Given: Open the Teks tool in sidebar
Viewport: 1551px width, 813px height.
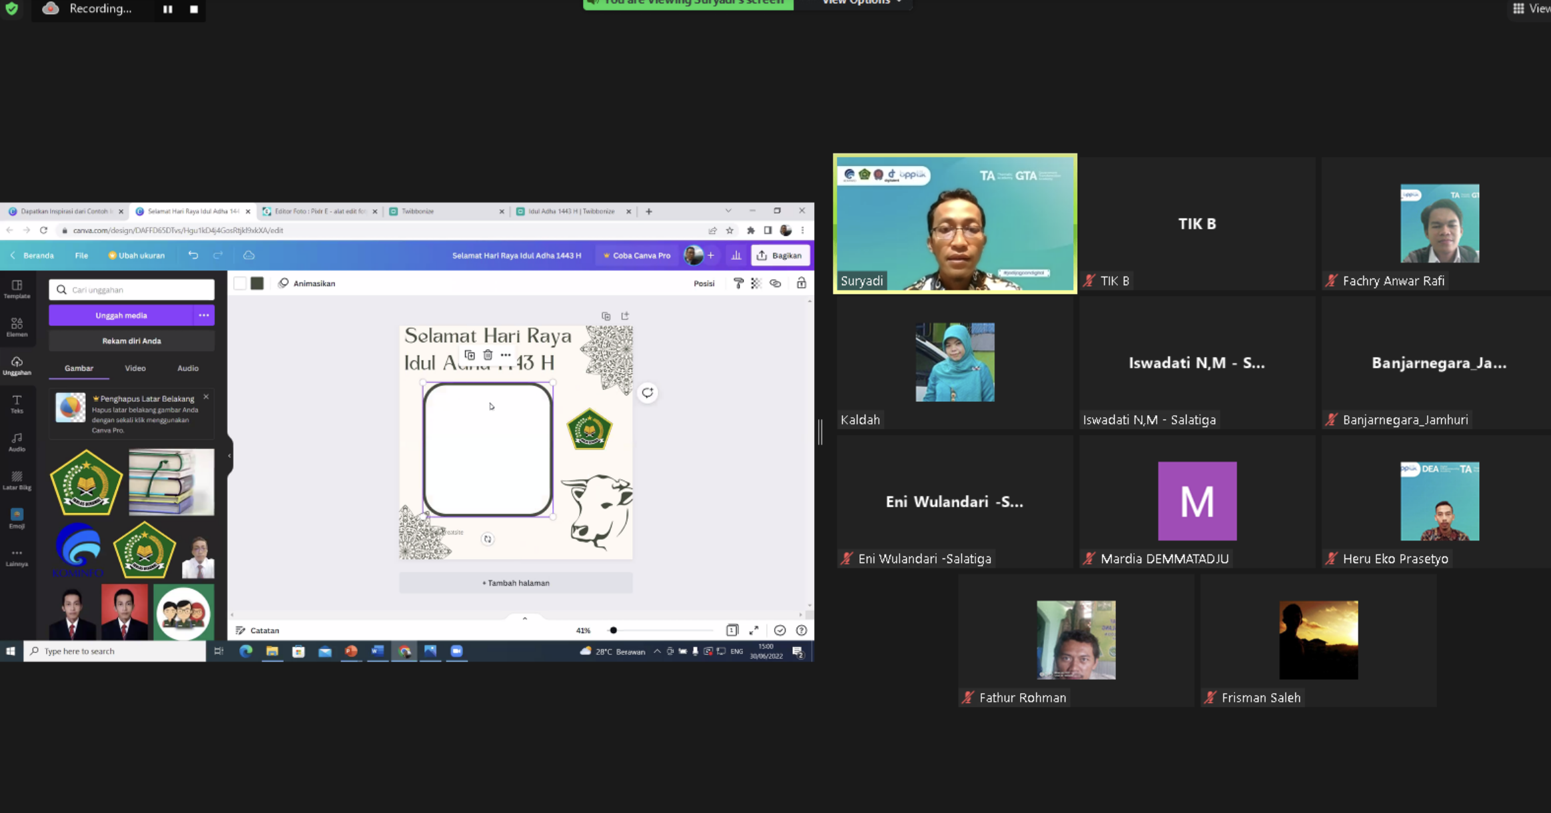Looking at the screenshot, I should click(x=17, y=403).
